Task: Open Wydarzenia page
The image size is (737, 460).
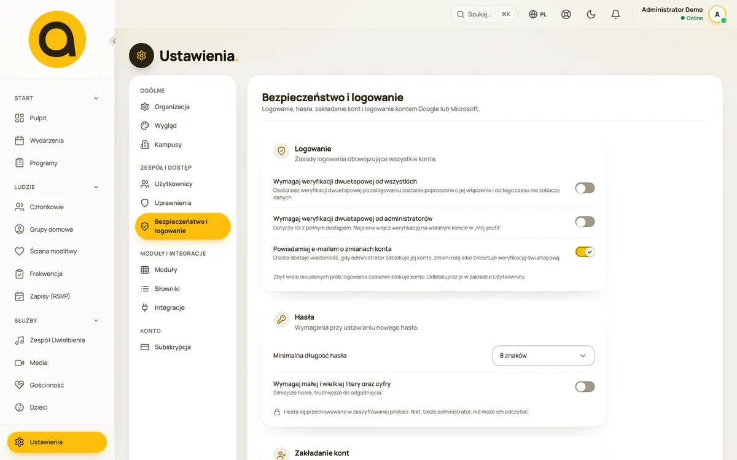Action: [x=57, y=140]
